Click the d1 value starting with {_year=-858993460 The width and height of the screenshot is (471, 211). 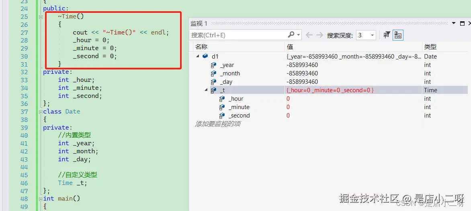coord(354,56)
